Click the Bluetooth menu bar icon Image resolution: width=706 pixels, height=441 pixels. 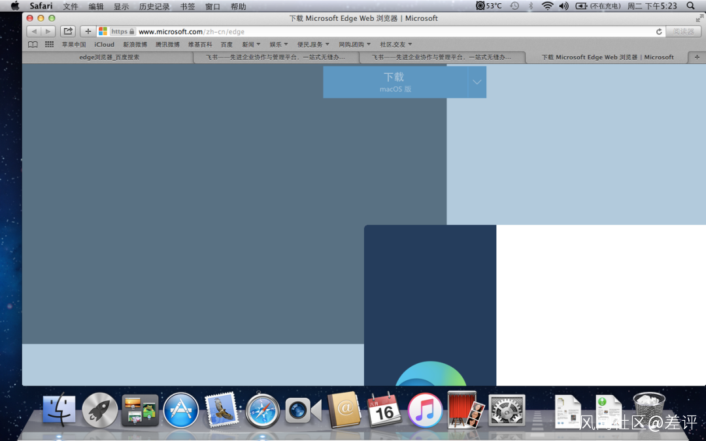[x=531, y=6]
